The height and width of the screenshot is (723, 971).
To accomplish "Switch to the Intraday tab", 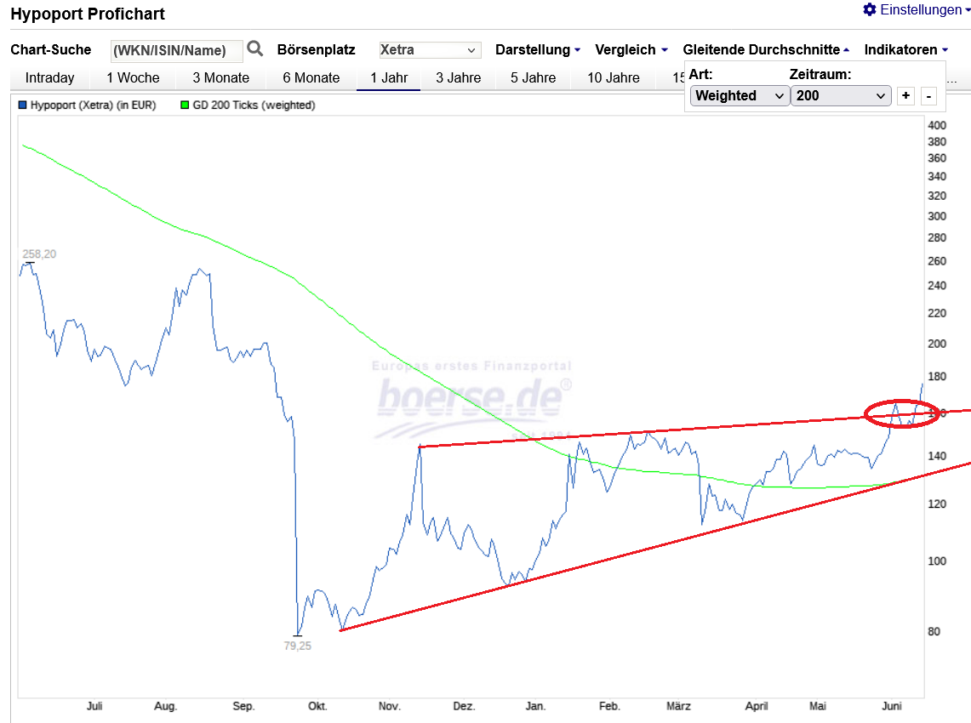I will (49, 78).
